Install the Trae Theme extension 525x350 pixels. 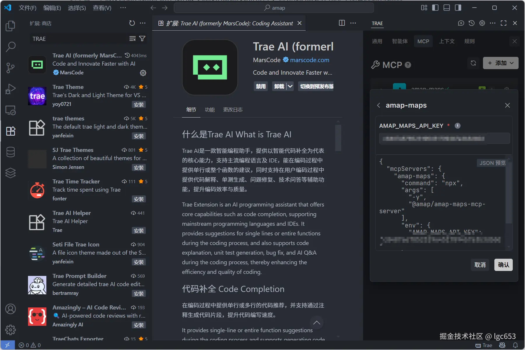pyautogui.click(x=139, y=105)
